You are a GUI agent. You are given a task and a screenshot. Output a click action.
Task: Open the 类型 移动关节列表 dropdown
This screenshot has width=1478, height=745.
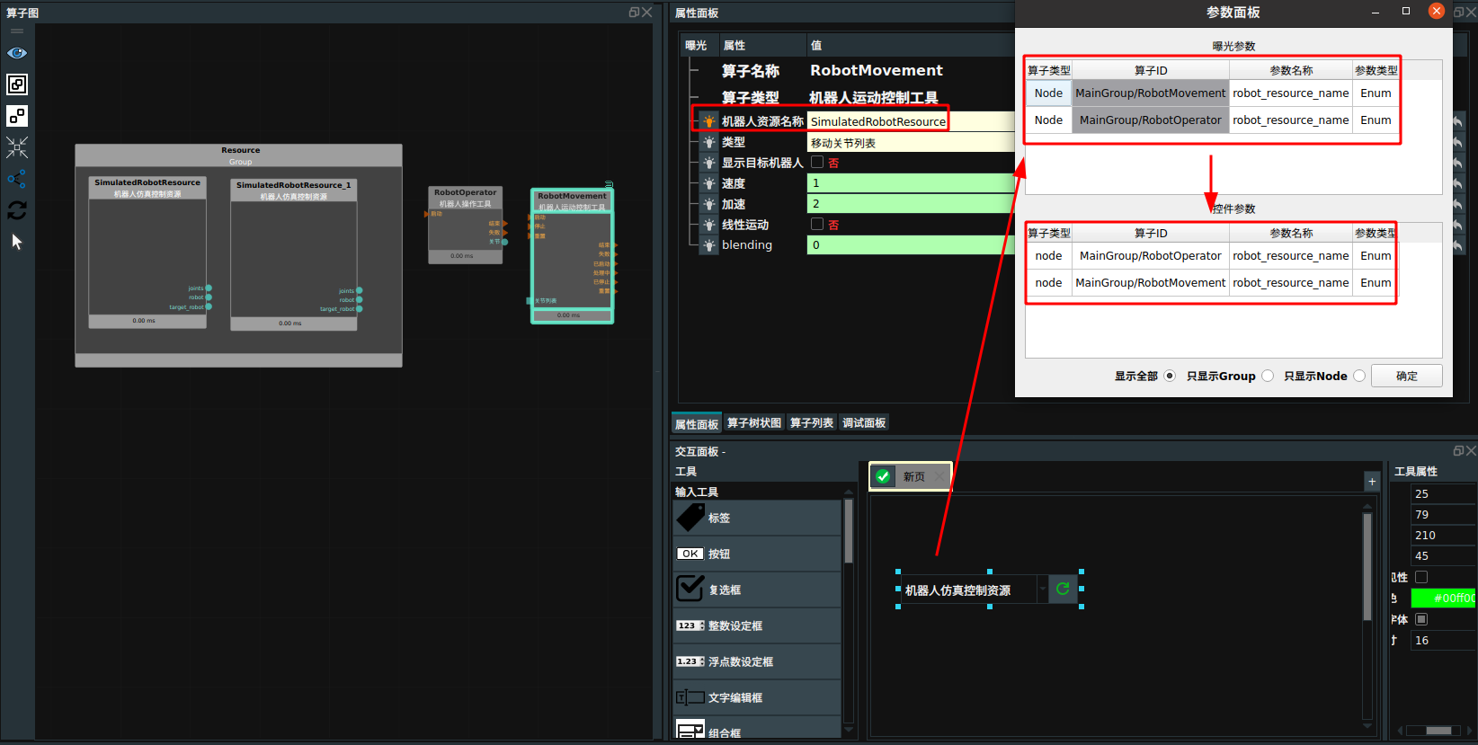pos(911,143)
